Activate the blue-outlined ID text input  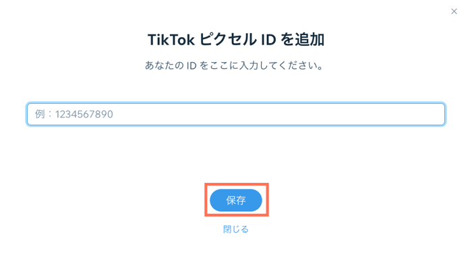(236, 114)
